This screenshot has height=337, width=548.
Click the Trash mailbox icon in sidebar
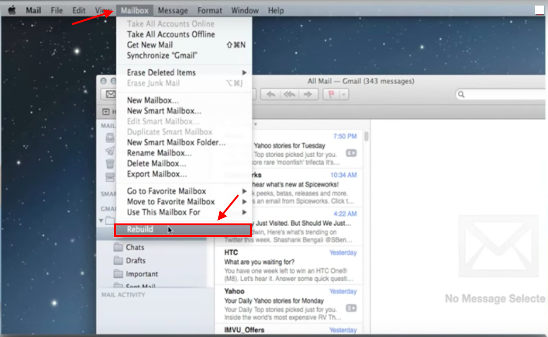[x=110, y=164]
